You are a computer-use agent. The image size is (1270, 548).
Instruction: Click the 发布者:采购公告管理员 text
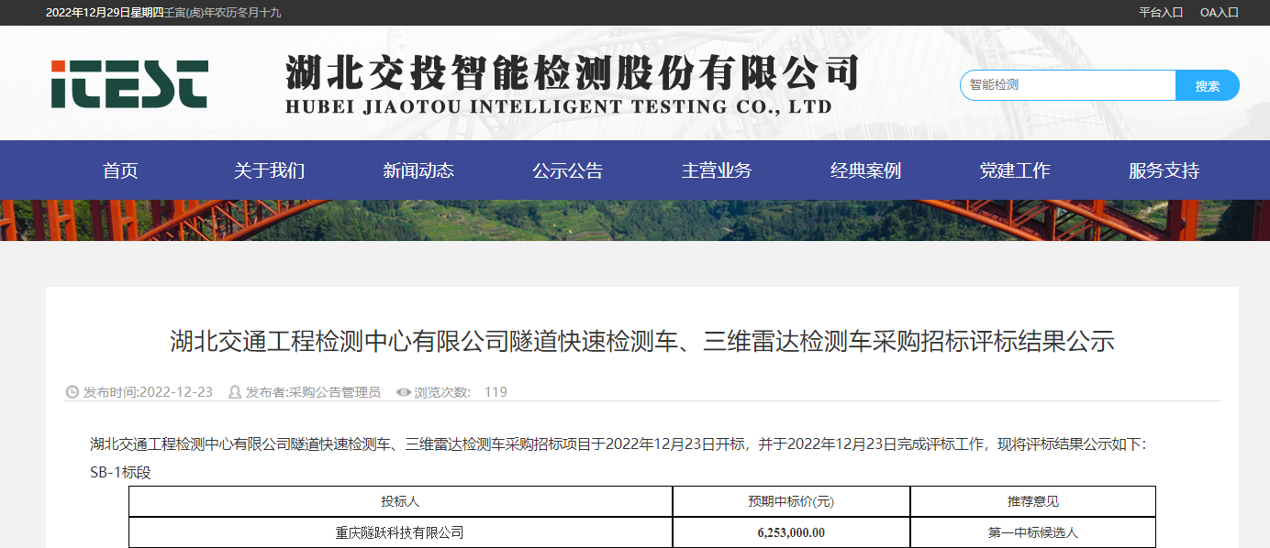pos(313,392)
